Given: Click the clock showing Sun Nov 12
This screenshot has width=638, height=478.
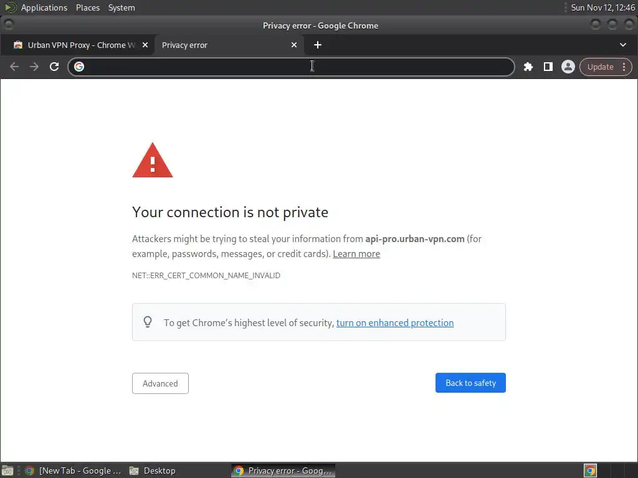Looking at the screenshot, I should click(602, 7).
